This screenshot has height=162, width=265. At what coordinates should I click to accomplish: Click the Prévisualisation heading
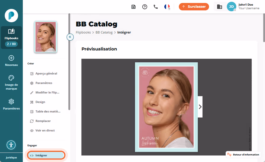(x=99, y=49)
